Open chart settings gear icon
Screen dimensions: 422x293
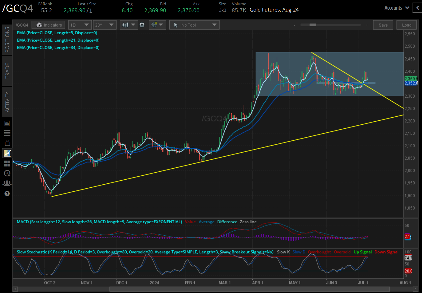142,25
